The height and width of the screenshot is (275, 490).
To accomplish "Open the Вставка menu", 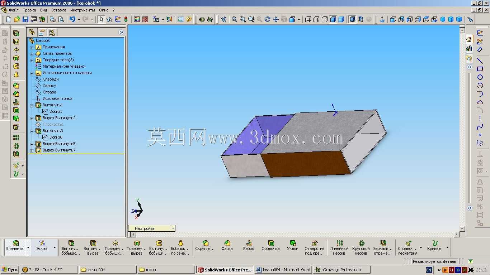I will click(58, 10).
